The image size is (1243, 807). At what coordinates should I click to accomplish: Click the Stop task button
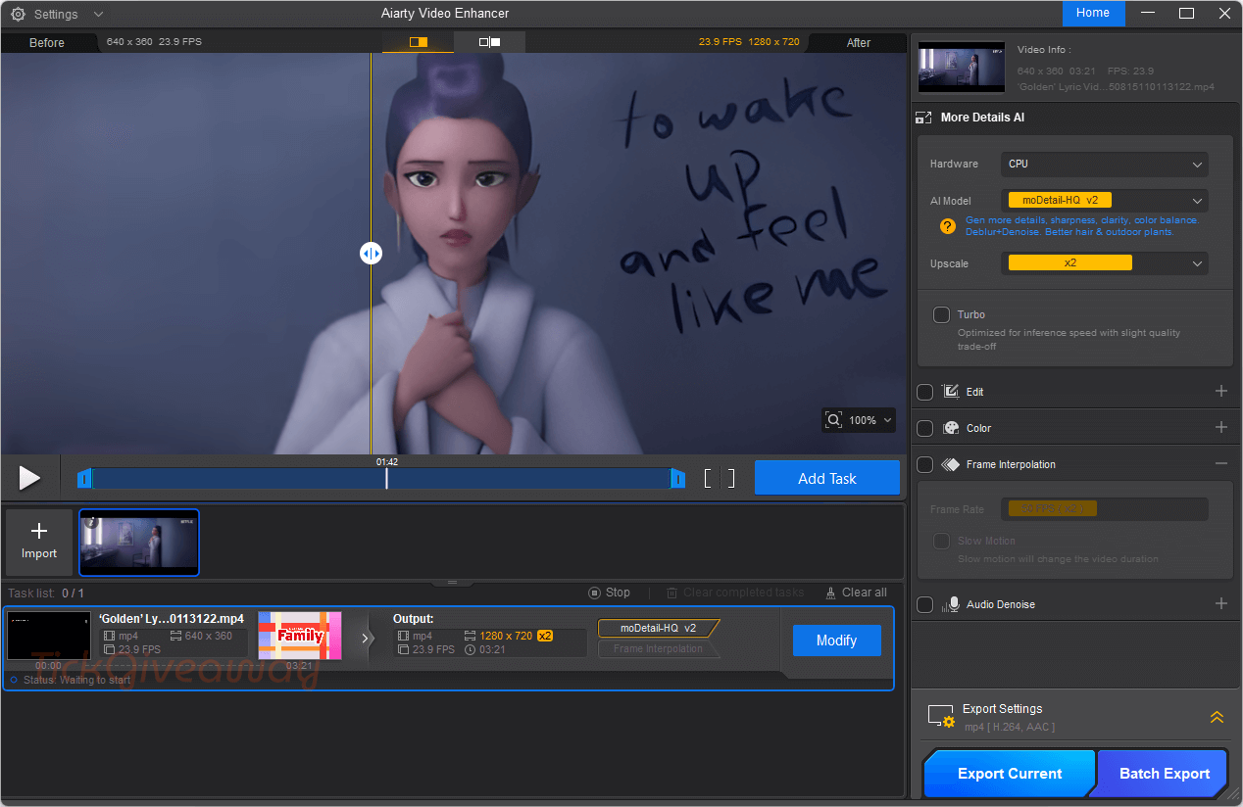click(x=609, y=593)
